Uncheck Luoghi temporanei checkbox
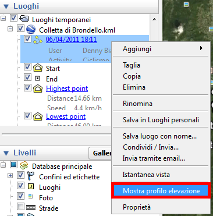This screenshot has height=216, width=213. 13,18
